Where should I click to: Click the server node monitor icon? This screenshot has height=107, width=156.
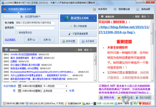(x=27, y=104)
